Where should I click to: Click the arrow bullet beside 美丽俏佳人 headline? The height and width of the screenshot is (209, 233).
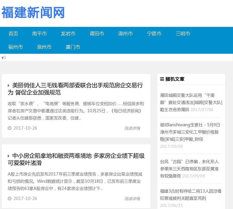click(9, 85)
